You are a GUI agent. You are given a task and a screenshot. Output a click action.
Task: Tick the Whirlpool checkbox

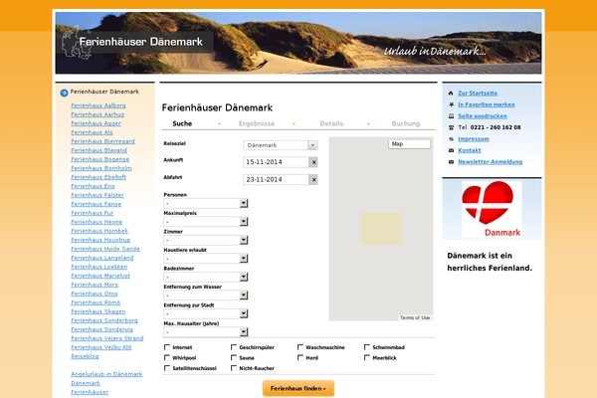(x=167, y=357)
